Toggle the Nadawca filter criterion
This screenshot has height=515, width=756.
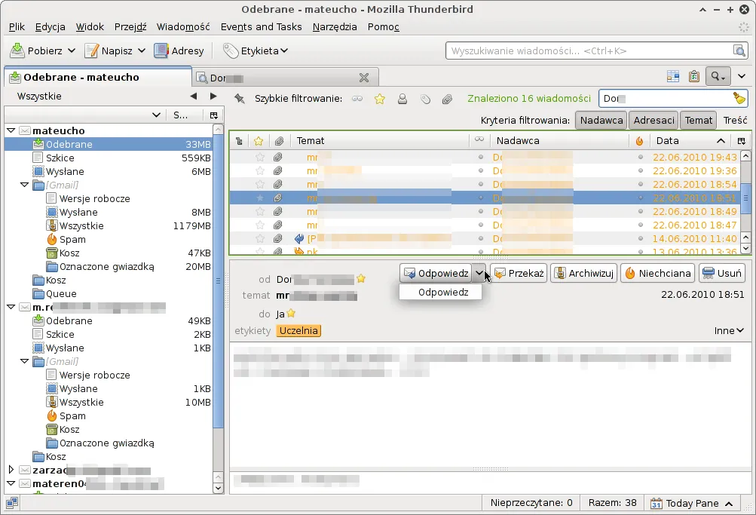point(601,120)
